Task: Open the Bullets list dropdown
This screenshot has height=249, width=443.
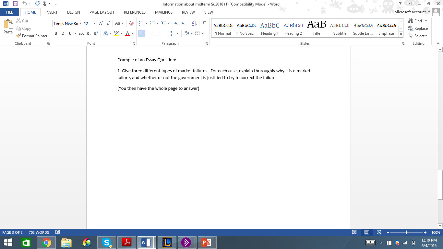Action: [x=147, y=23]
